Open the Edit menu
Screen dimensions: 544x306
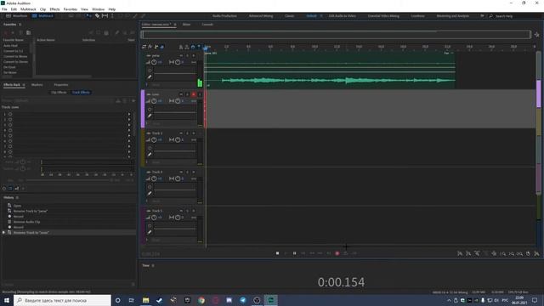[14, 9]
